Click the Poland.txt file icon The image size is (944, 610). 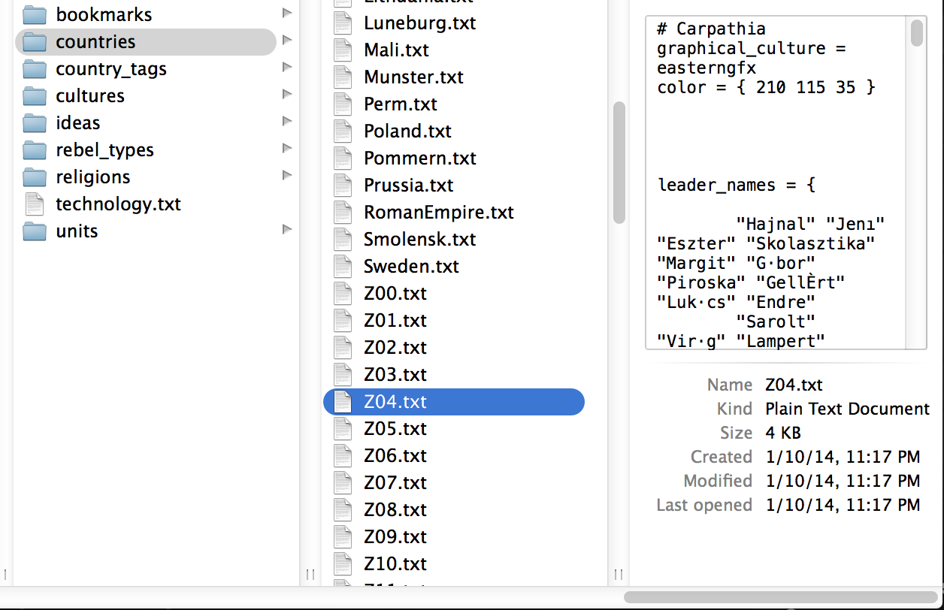coord(343,131)
